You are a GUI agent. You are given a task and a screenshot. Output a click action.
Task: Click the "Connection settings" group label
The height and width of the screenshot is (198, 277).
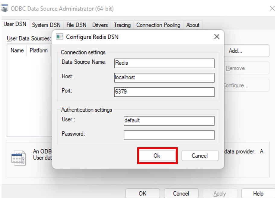point(83,52)
